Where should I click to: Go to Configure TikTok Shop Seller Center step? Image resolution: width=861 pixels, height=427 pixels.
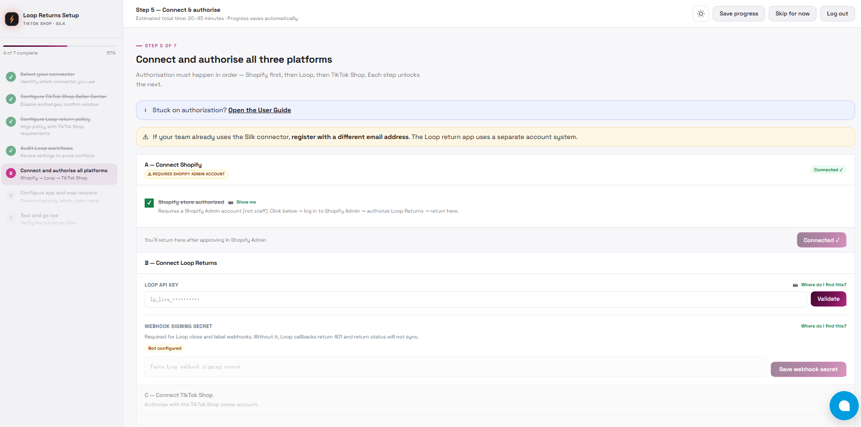pos(59,100)
